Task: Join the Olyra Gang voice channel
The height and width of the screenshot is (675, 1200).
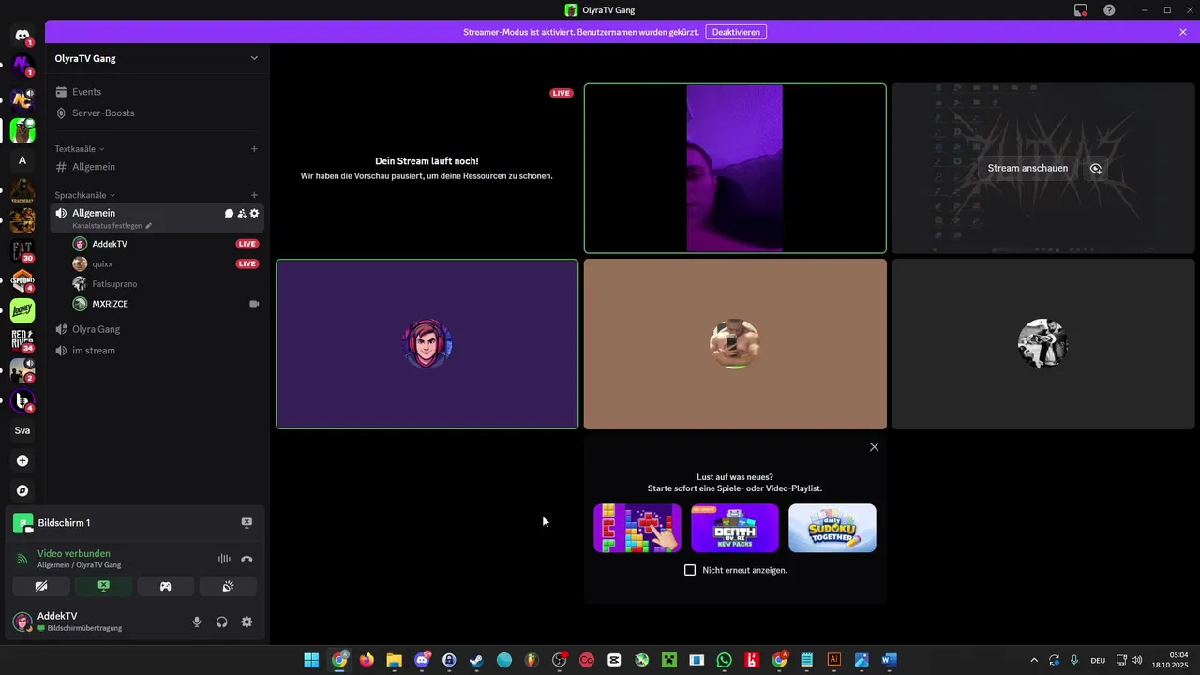Action: [x=157, y=329]
